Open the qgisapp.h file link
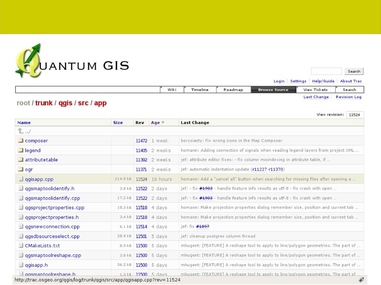 (x=36, y=265)
